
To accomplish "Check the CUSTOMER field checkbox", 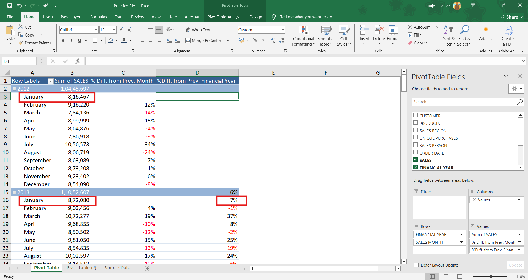I will pyautogui.click(x=416, y=115).
